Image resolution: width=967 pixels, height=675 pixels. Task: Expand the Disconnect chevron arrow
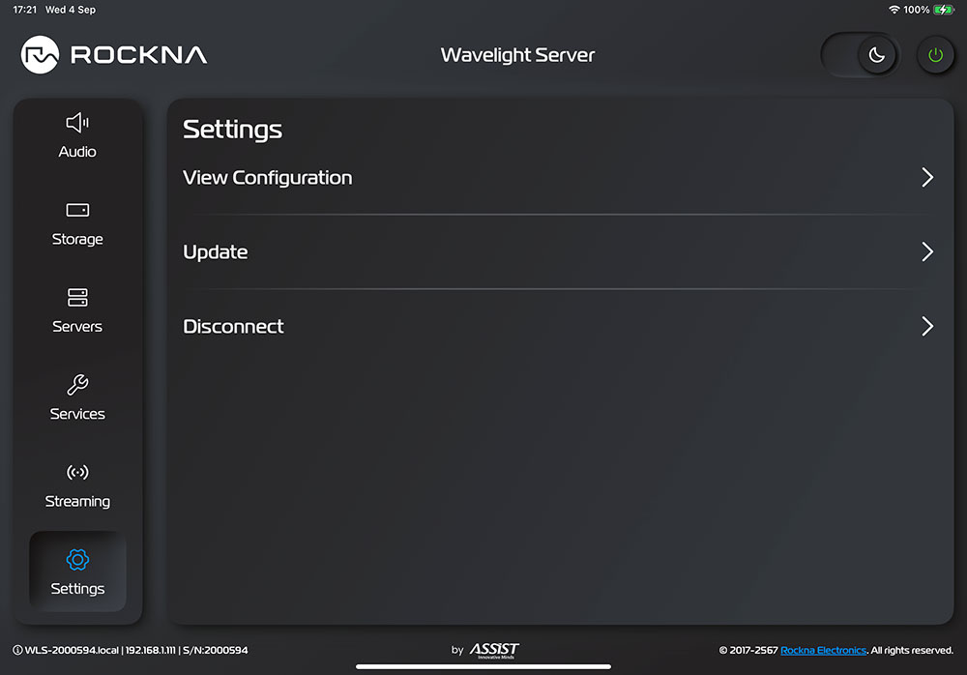tap(927, 326)
